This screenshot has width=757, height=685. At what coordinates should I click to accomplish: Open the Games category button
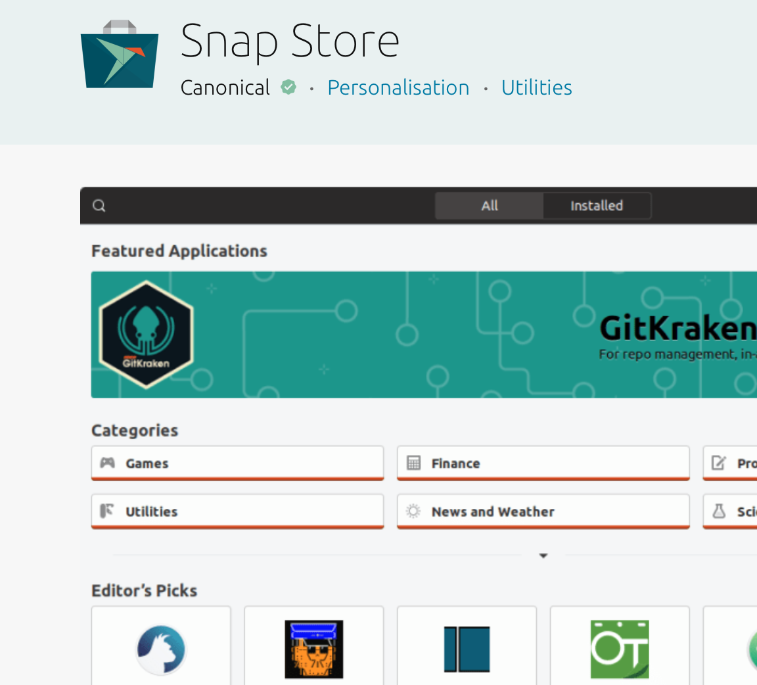coord(237,463)
